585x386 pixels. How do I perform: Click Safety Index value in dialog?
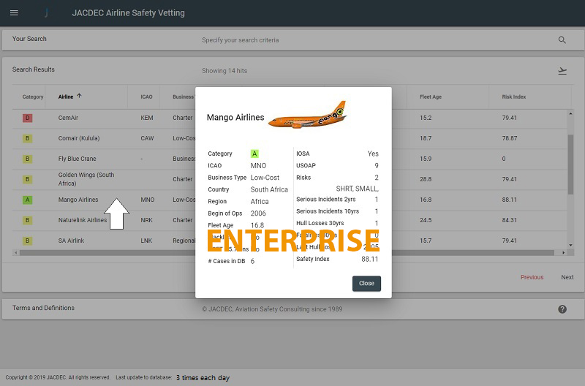pos(369,260)
